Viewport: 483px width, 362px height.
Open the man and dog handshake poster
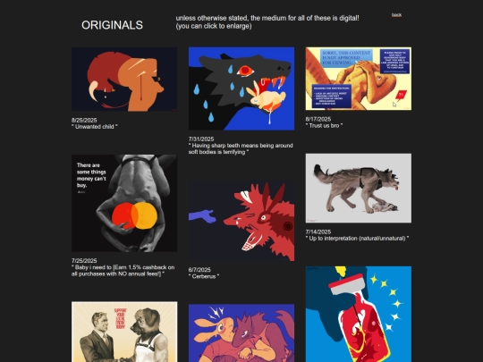(x=124, y=332)
